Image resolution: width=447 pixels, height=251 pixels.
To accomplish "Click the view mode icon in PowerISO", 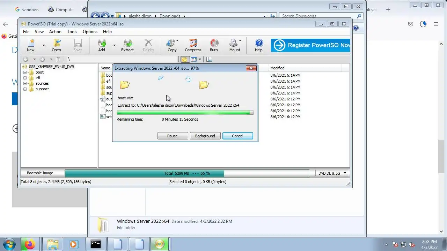I will click(194, 59).
